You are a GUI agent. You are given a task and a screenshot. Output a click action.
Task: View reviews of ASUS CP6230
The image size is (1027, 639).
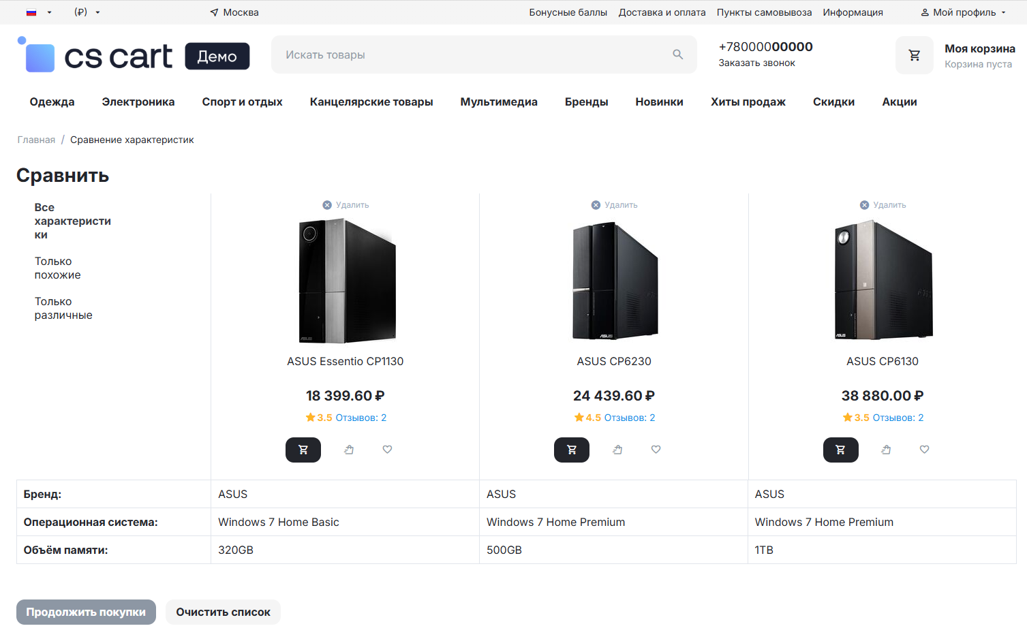(629, 418)
